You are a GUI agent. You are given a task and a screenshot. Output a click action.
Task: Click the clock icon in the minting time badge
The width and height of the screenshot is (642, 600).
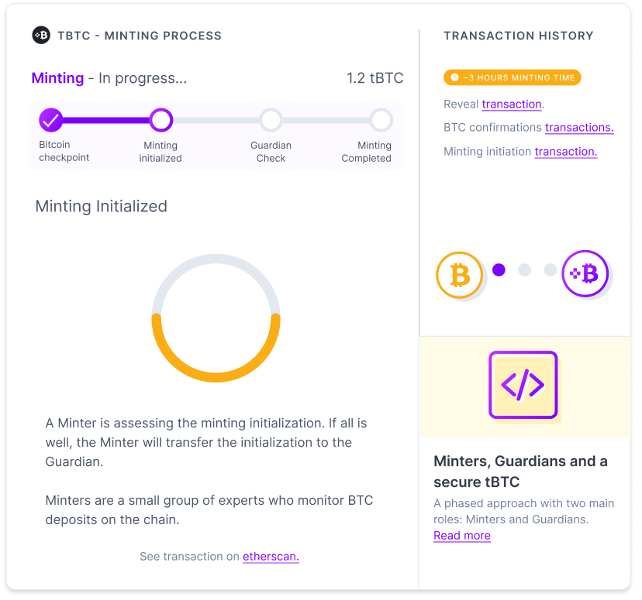coord(456,77)
